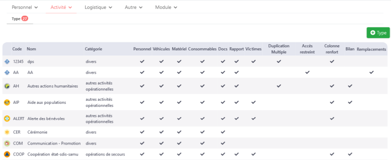This screenshot has height=160, width=391.
Task: Click the dps row diamond icon
Action: 7,61
